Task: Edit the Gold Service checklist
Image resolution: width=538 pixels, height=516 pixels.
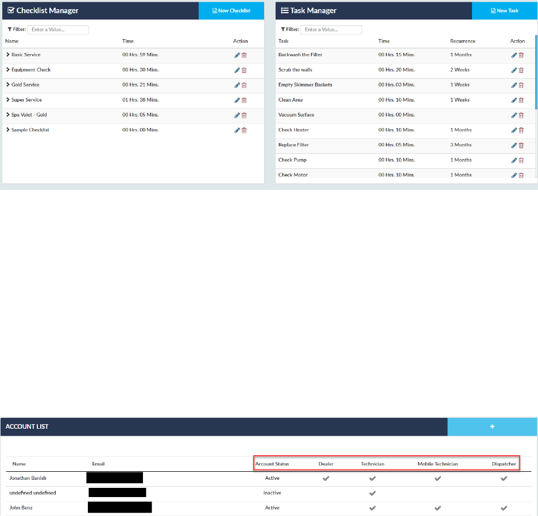Action: coord(237,85)
